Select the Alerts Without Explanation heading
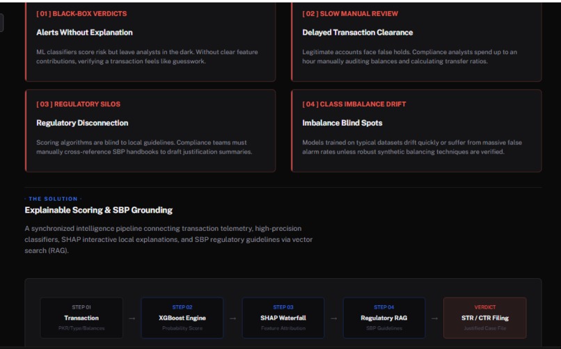The image size is (561, 349). 84,33
